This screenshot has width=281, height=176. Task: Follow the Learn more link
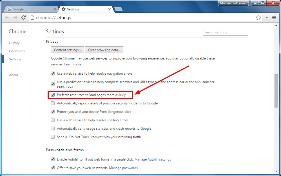coord(73,64)
